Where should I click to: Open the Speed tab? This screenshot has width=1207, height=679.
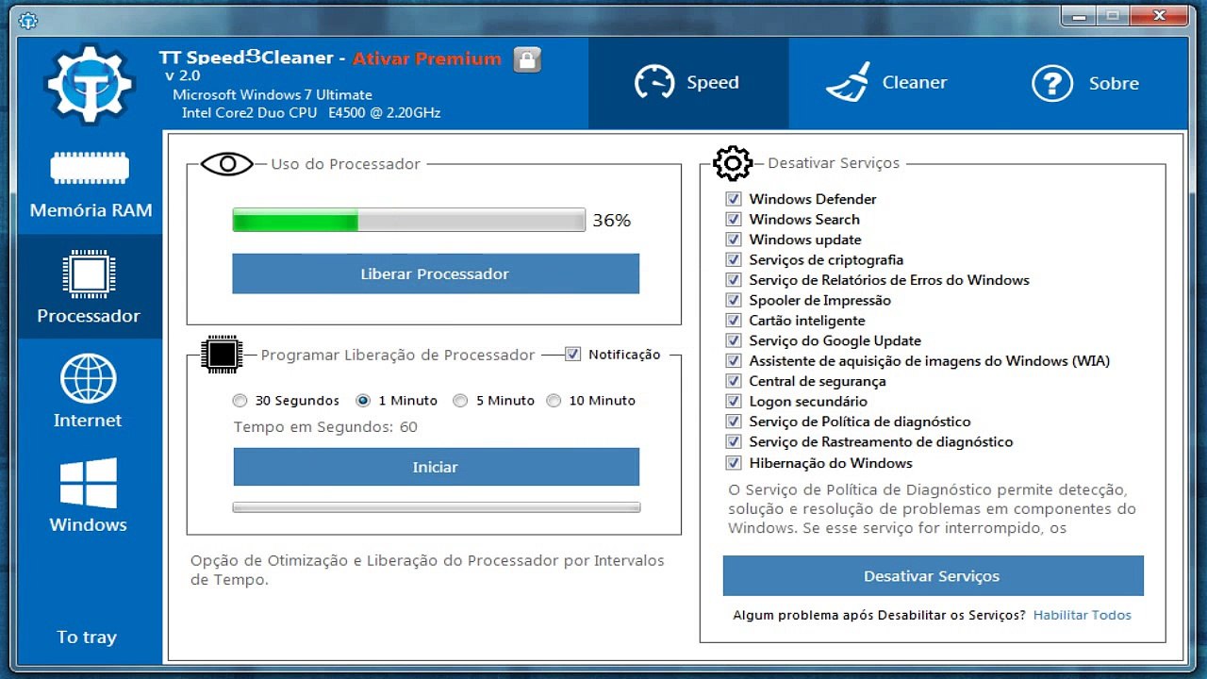click(688, 83)
